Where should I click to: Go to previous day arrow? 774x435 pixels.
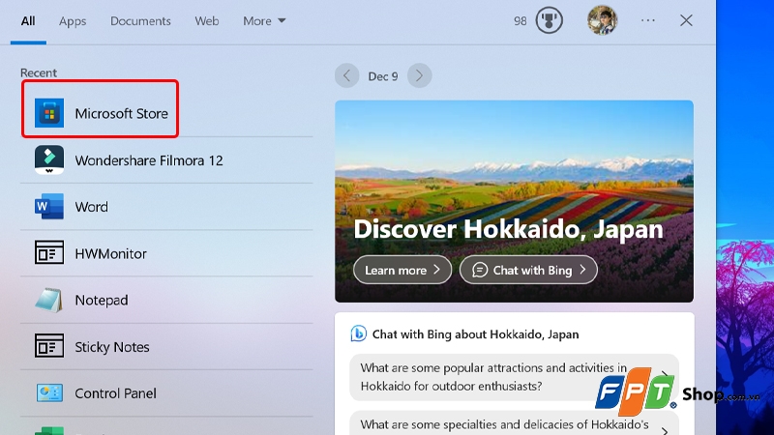[x=346, y=76]
